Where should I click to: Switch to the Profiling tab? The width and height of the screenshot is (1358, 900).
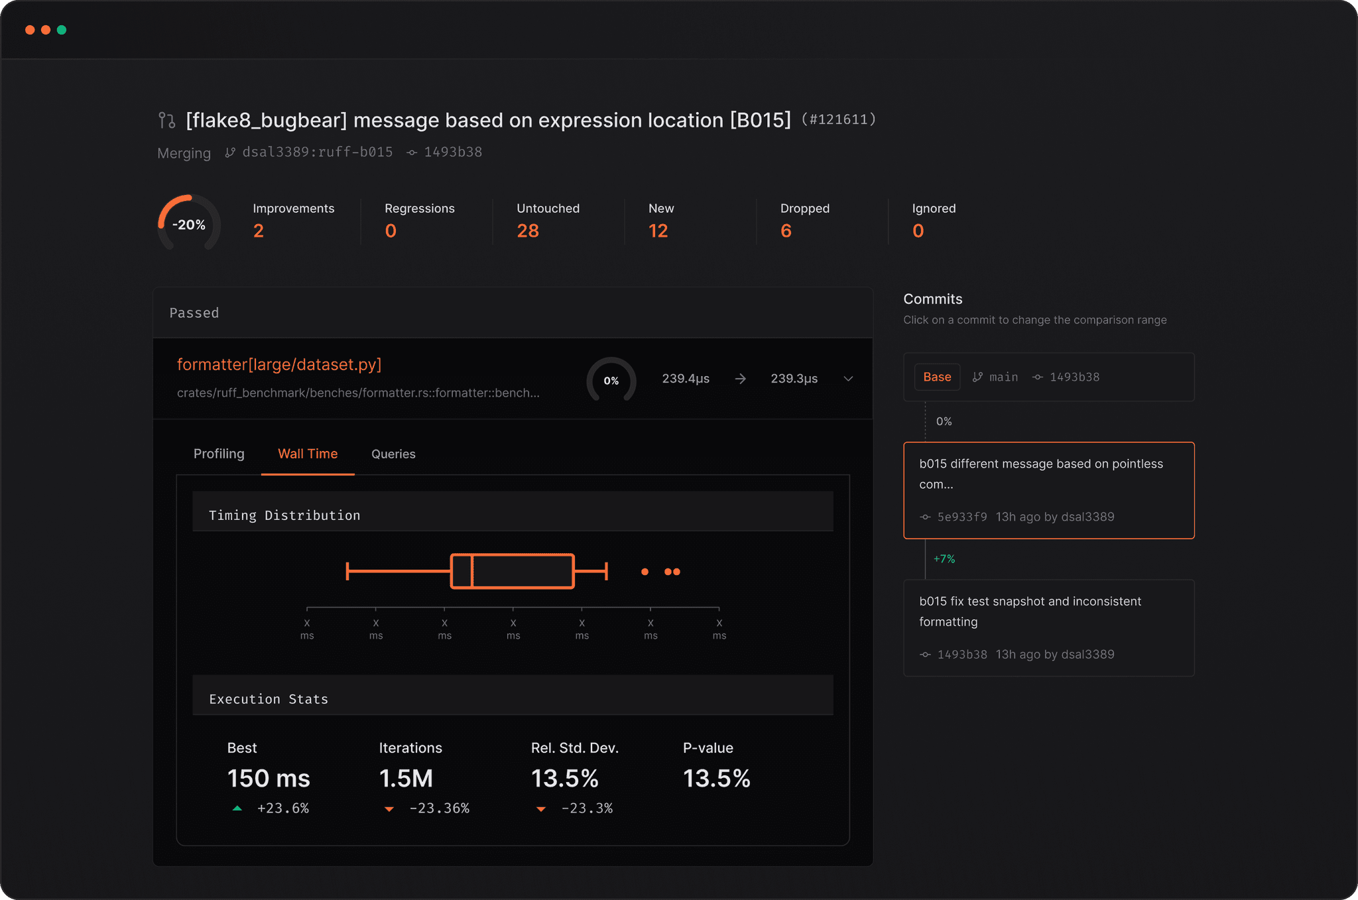[219, 454]
